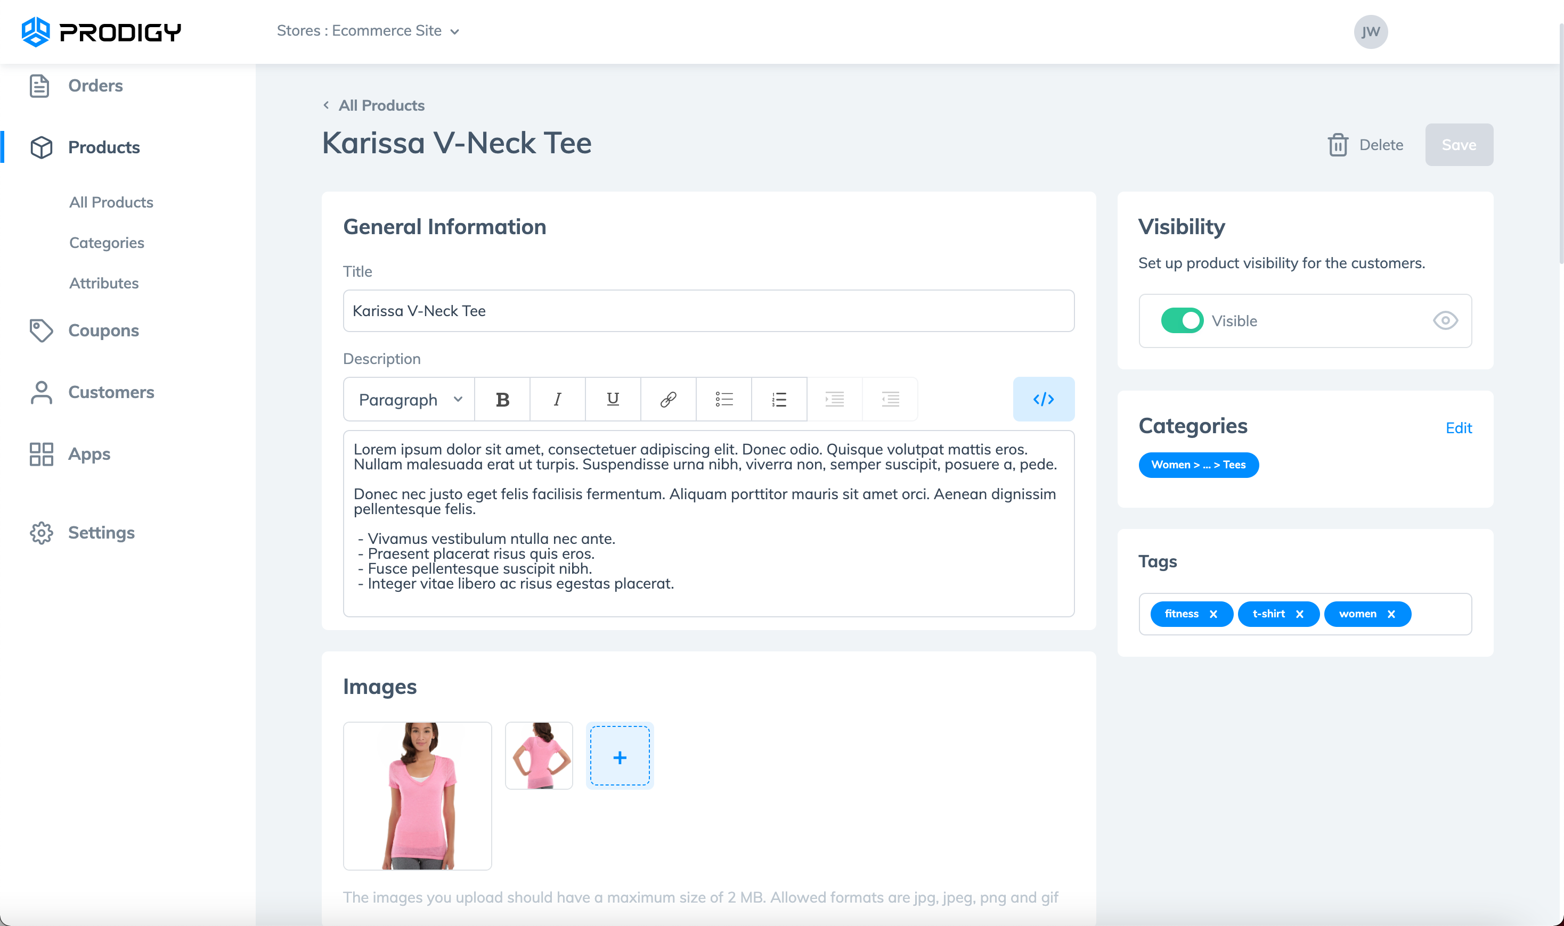The width and height of the screenshot is (1564, 926).
Task: Click the ordered list icon
Action: pyautogui.click(x=779, y=399)
